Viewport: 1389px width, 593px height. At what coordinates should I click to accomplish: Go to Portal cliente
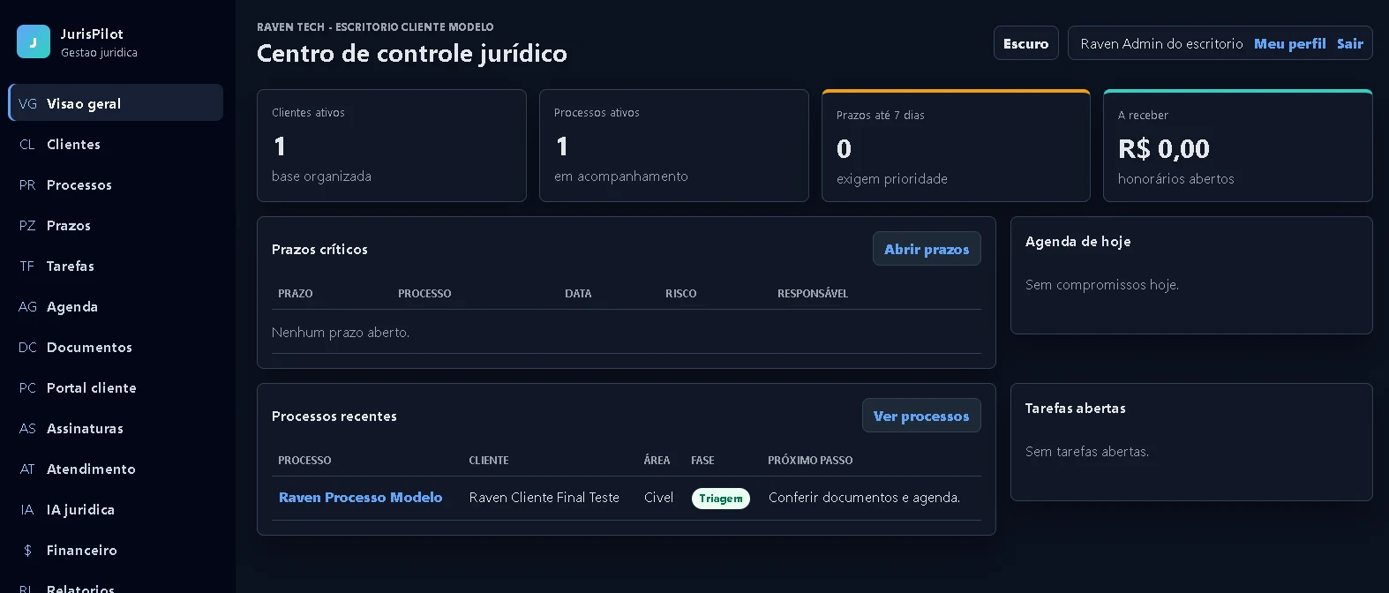[x=116, y=387]
